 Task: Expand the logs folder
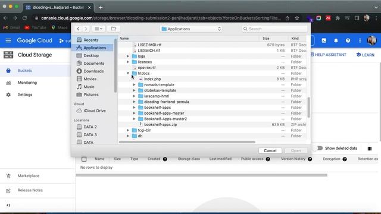pos(128,56)
